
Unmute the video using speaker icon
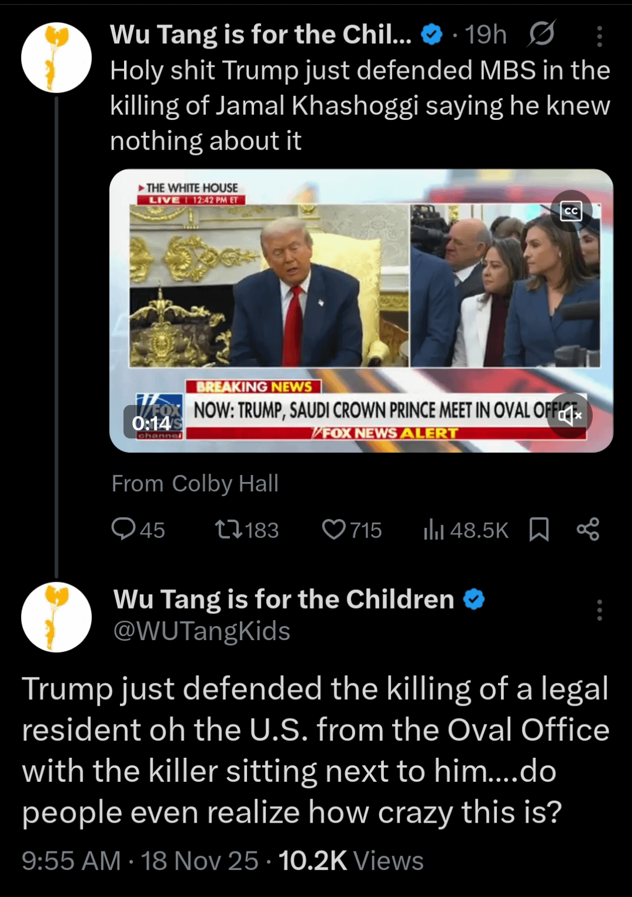pos(569,416)
